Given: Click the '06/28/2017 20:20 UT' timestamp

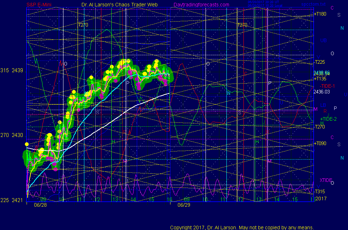Looking at the screenshot, I should [x=263, y=2].
